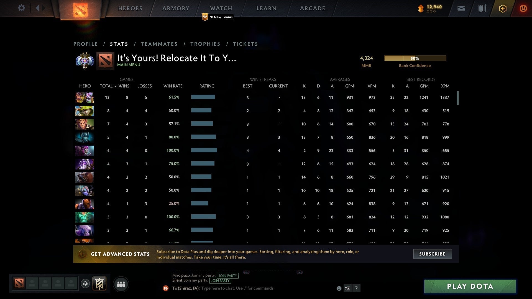Click JOIN PARTY in Mrio puzo's message
The height and width of the screenshot is (299, 532).
point(227,275)
